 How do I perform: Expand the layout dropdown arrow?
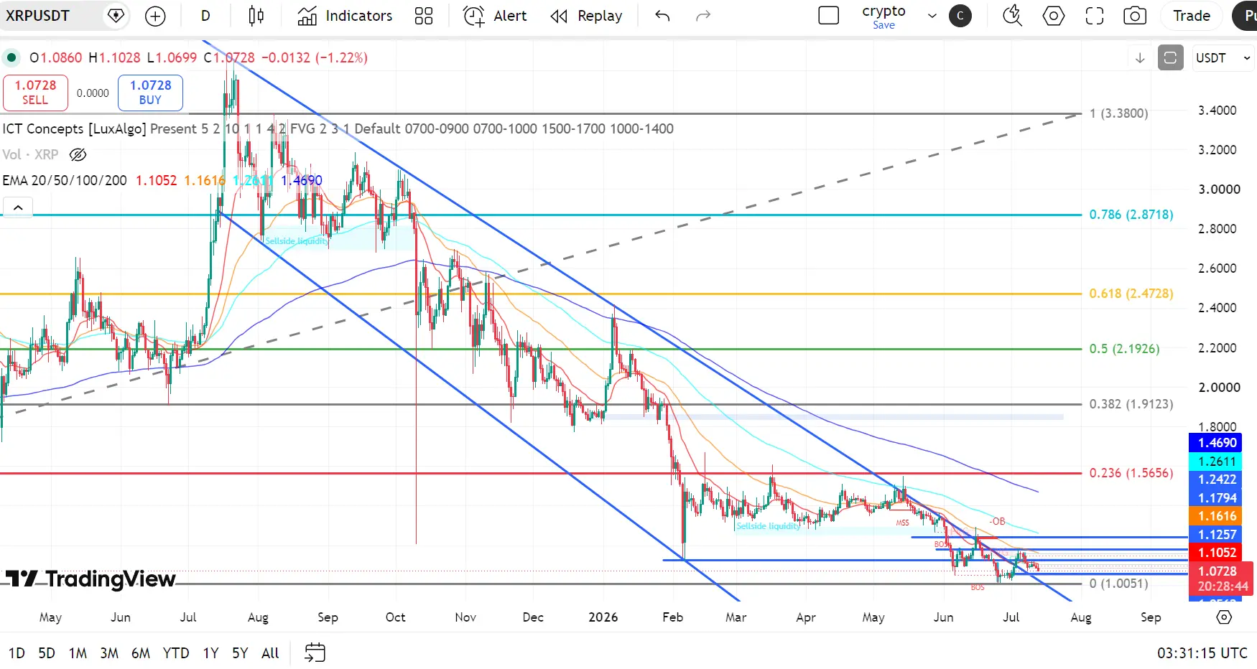[932, 16]
